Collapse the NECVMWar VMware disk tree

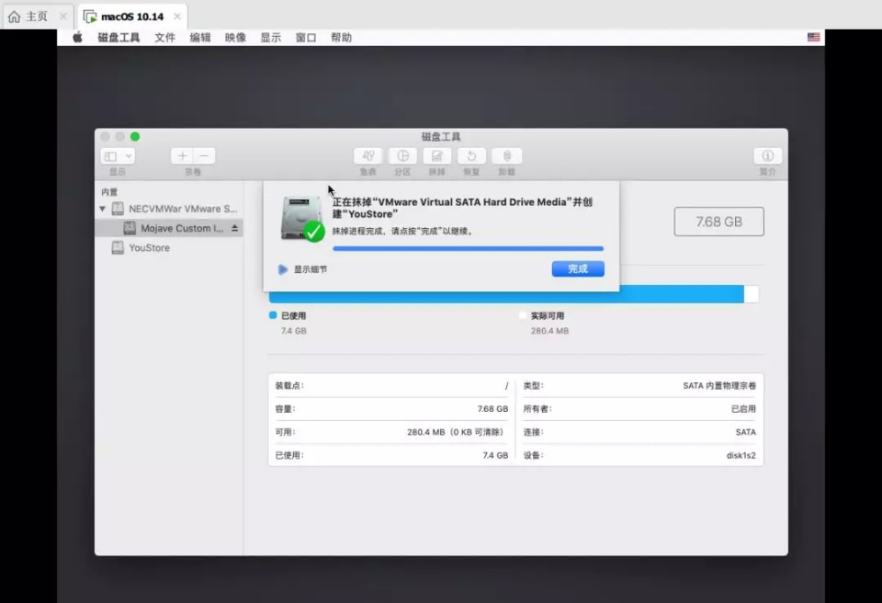[x=102, y=209]
